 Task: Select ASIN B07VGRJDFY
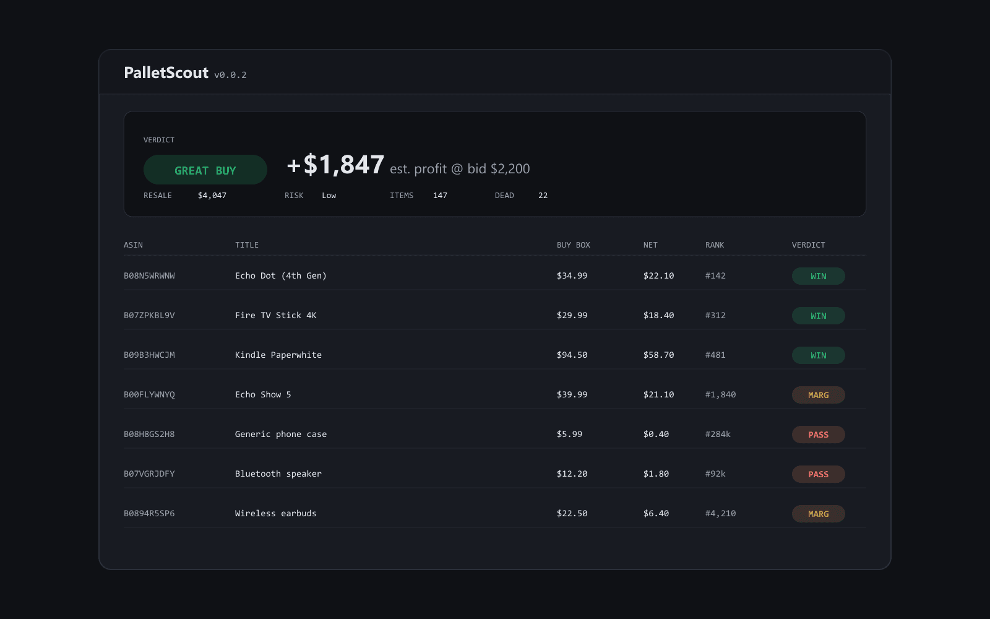pyautogui.click(x=149, y=474)
